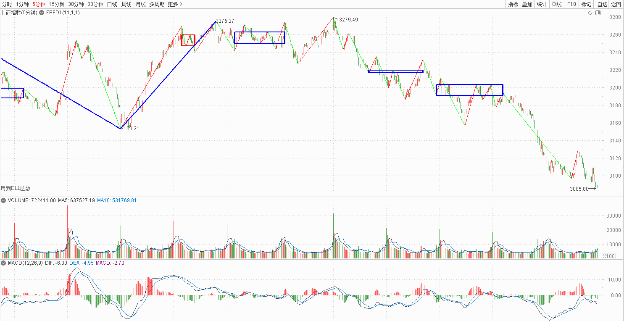Open the 更多 periods expander
This screenshot has width=624, height=321.
pyautogui.click(x=175, y=4)
